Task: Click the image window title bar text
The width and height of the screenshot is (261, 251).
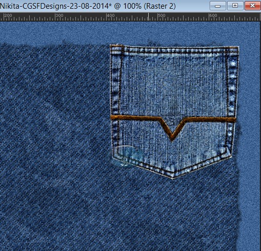Action: click(88, 6)
